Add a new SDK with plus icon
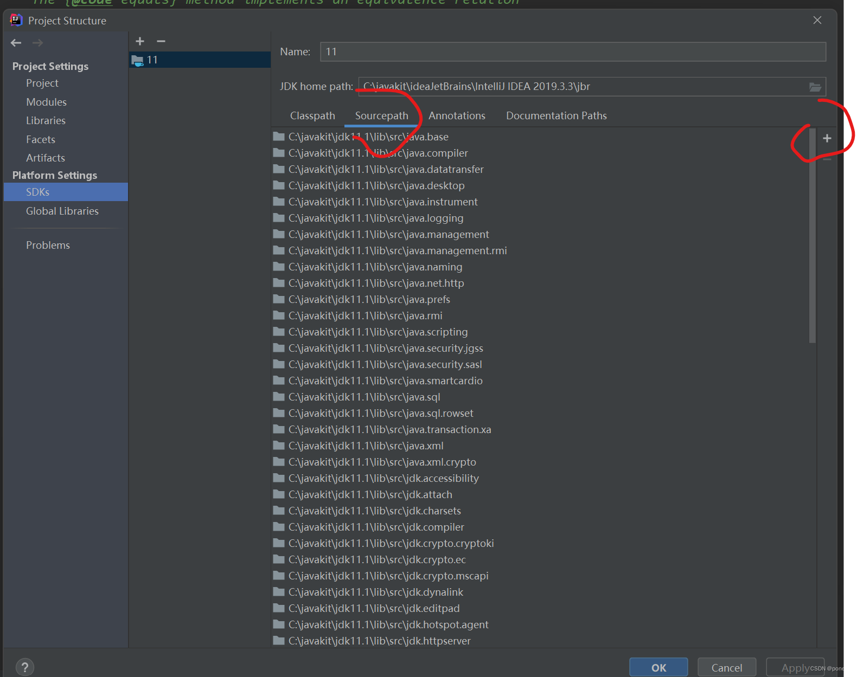The image size is (857, 677). pyautogui.click(x=140, y=41)
